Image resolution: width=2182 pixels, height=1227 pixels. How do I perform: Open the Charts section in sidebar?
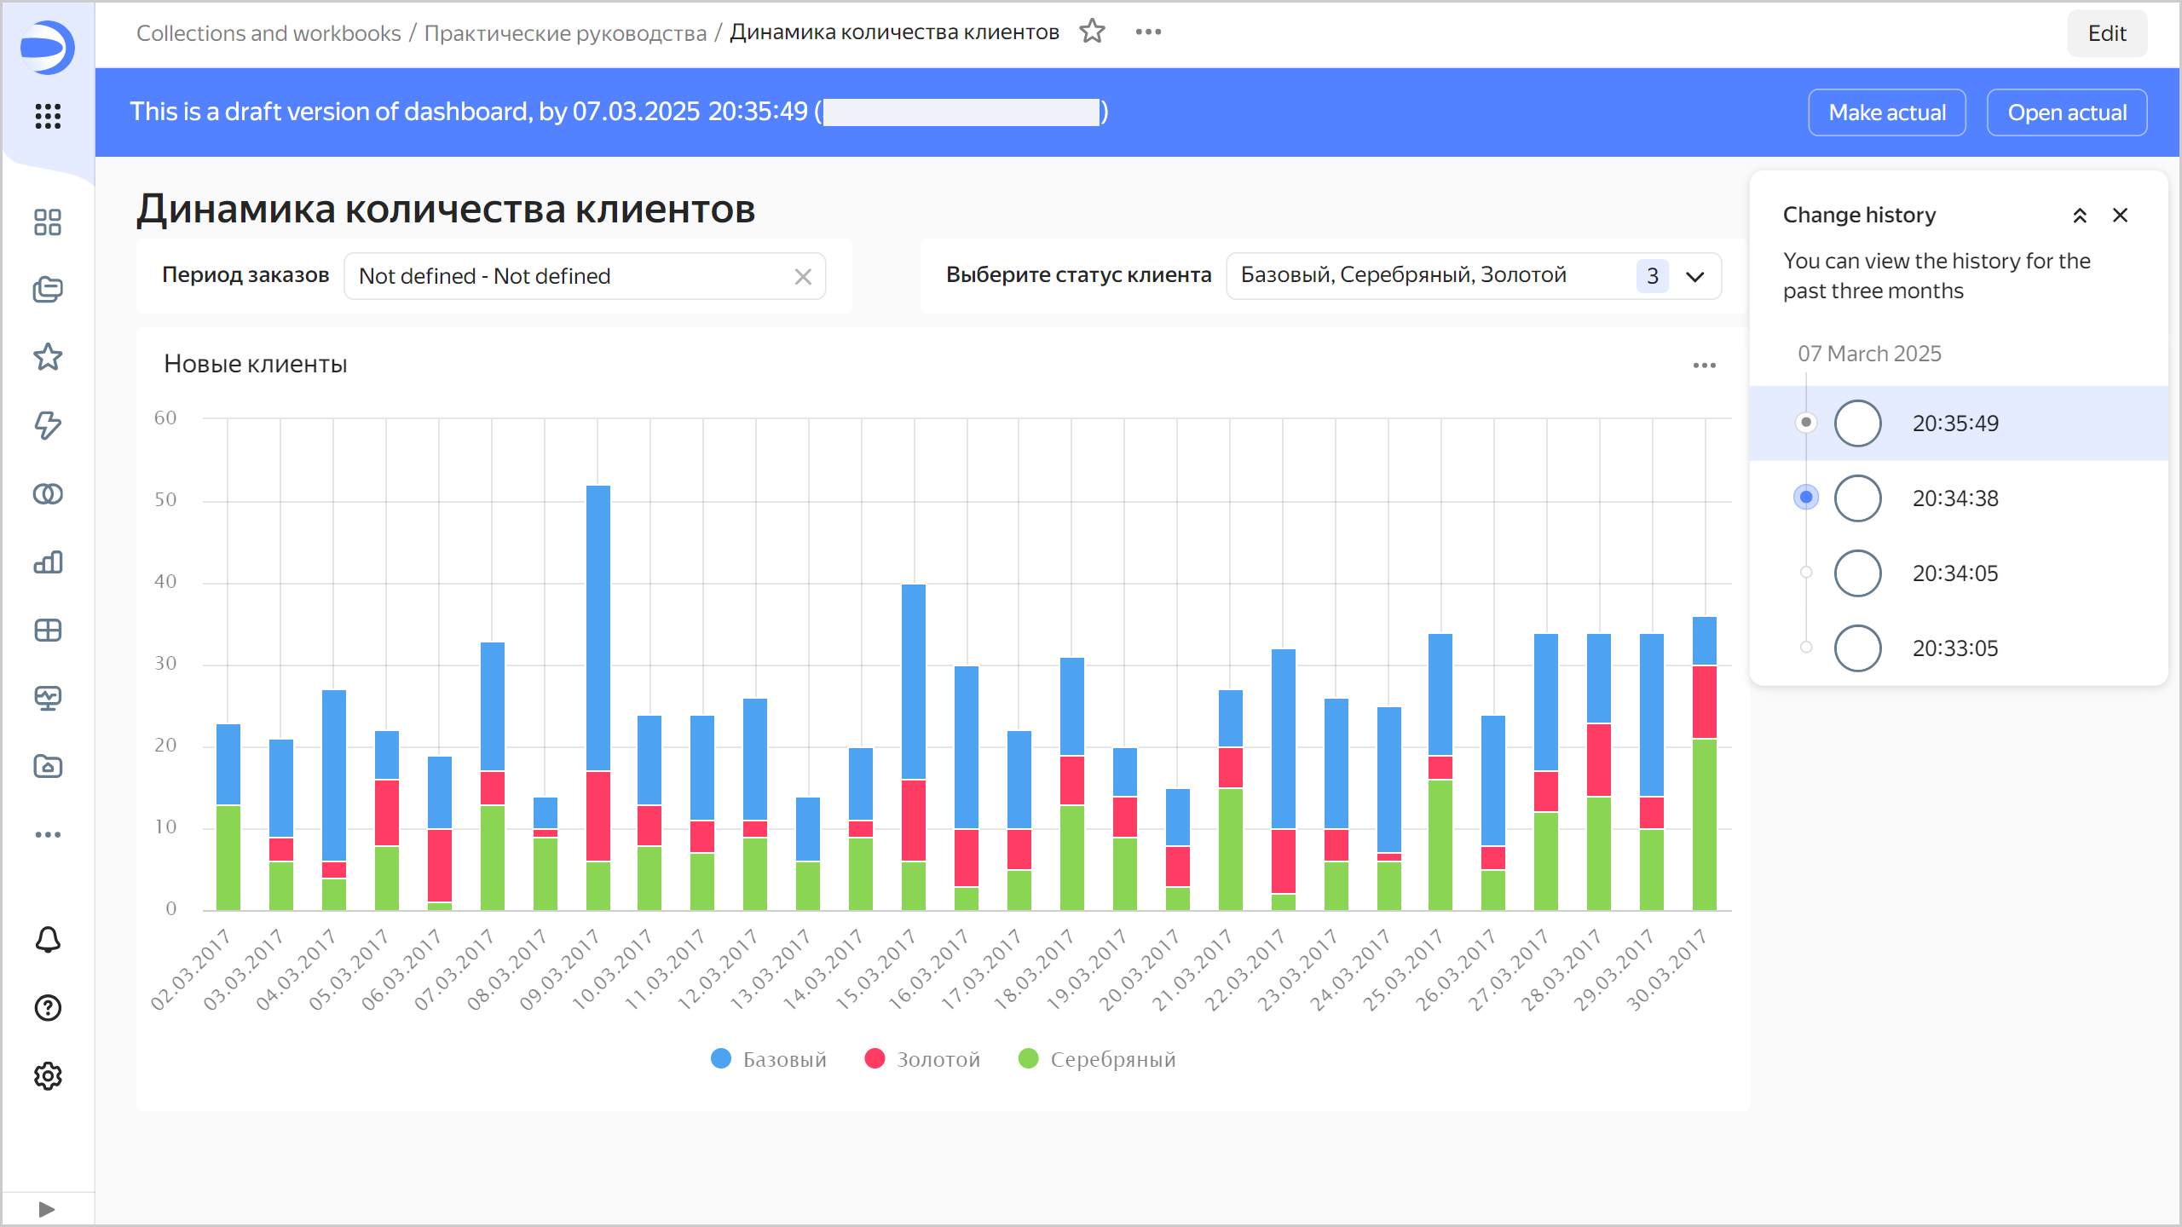(x=48, y=562)
